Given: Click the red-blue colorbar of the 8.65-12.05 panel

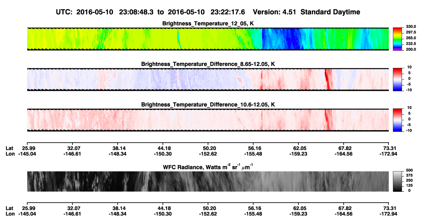Looking at the screenshot, I should pyautogui.click(x=398, y=79).
